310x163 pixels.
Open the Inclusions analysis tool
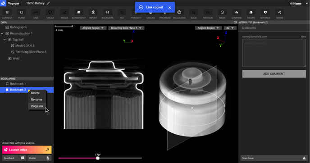pos(179,12)
